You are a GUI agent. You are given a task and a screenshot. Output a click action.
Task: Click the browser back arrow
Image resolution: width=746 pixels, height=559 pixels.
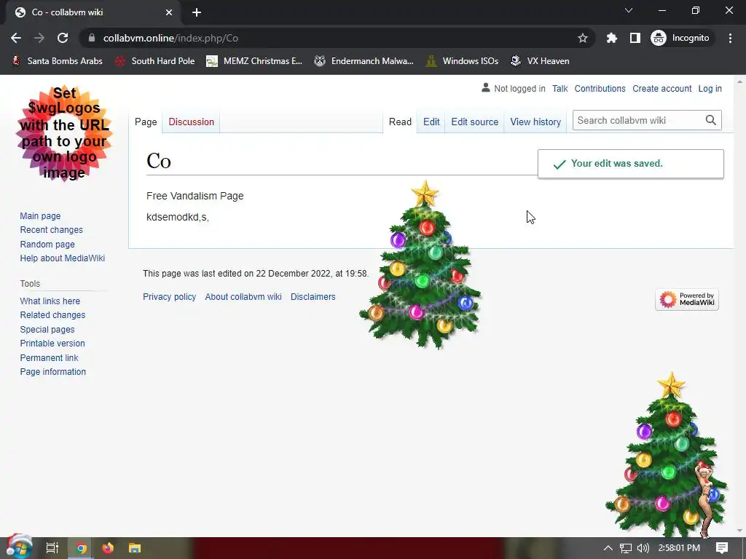[16, 38]
